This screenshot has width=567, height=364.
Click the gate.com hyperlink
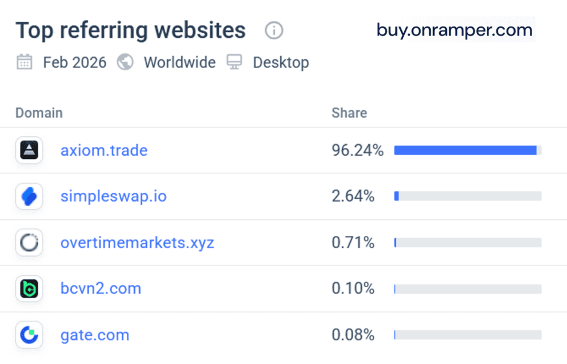pyautogui.click(x=95, y=335)
